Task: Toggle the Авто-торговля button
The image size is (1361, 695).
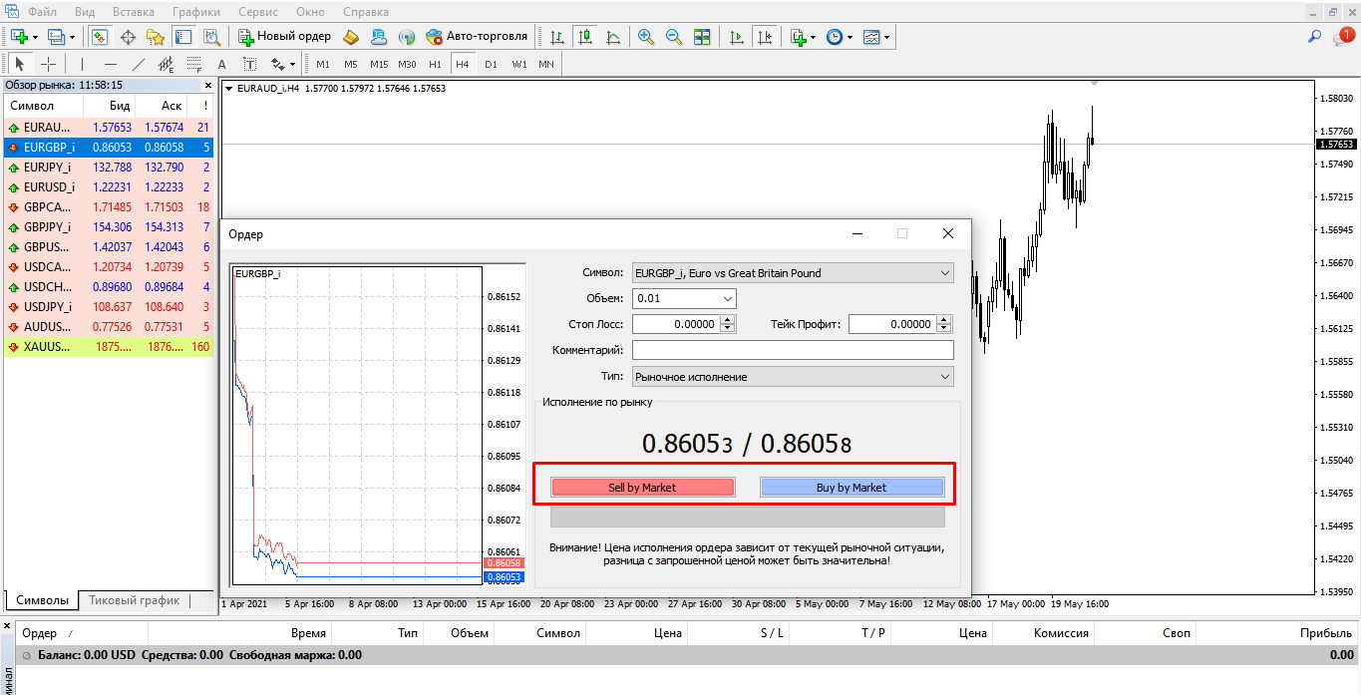Action: (477, 37)
